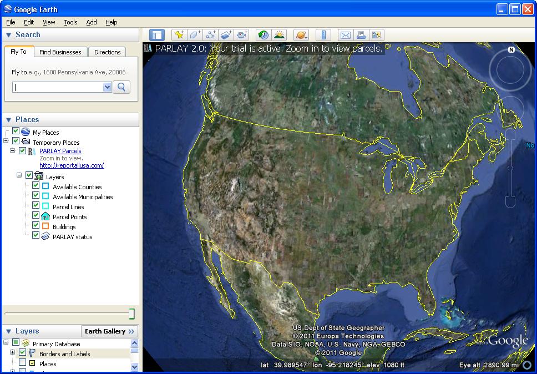Record a tour with the camera icon
Viewport: 537px width, 374px height.
pyautogui.click(x=242, y=35)
